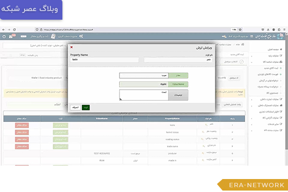
Task: Click the power logout icon in header
Action: (4, 36)
